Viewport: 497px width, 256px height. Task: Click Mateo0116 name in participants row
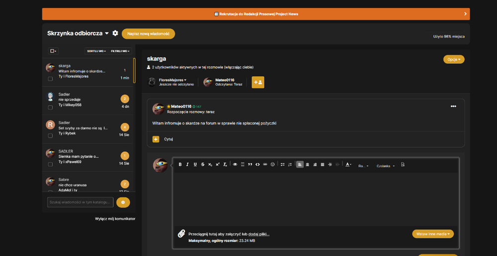(x=225, y=80)
